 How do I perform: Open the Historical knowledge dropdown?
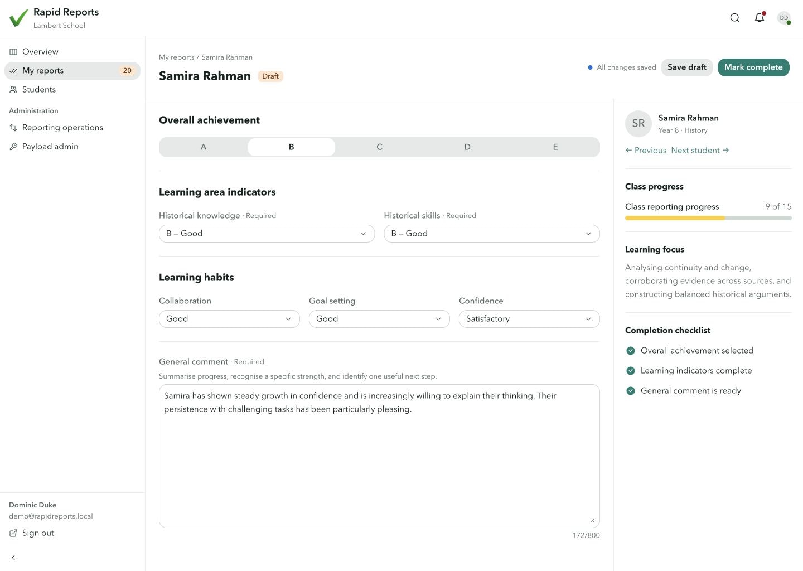pyautogui.click(x=267, y=234)
